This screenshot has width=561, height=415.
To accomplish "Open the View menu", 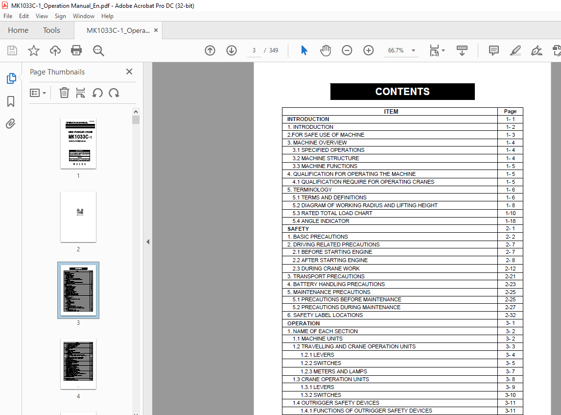I will (x=42, y=16).
